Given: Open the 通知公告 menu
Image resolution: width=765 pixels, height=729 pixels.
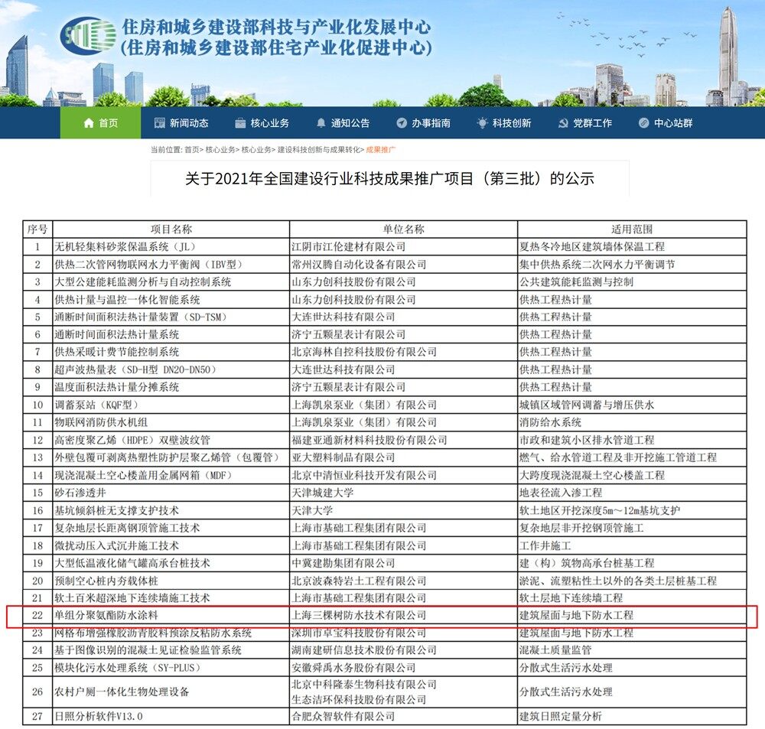Looking at the screenshot, I should tap(343, 122).
